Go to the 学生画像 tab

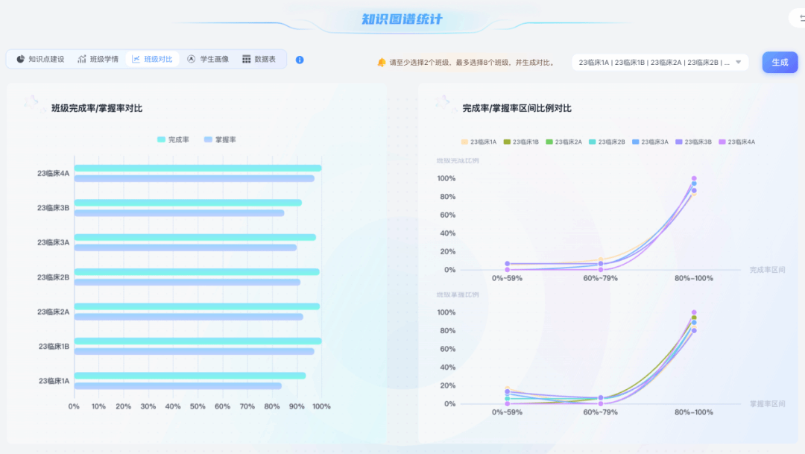(x=214, y=59)
